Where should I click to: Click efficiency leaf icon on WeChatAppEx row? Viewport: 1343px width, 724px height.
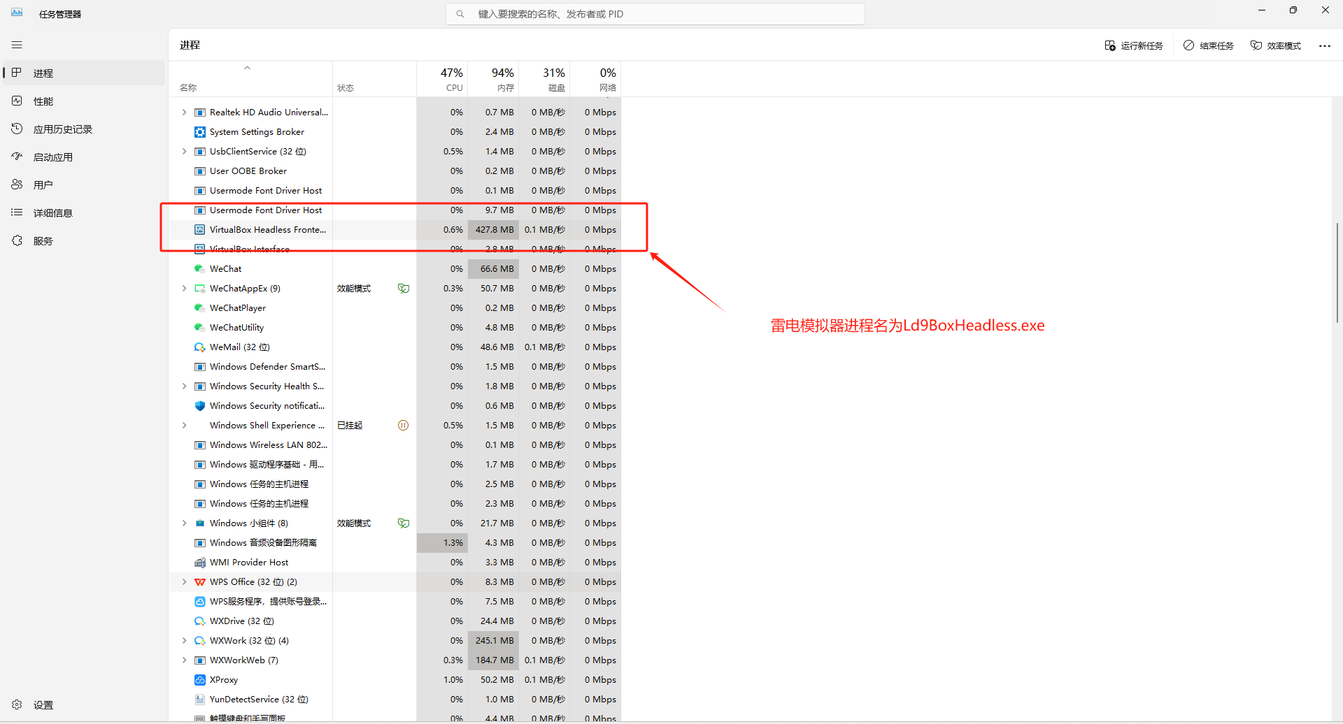(404, 289)
